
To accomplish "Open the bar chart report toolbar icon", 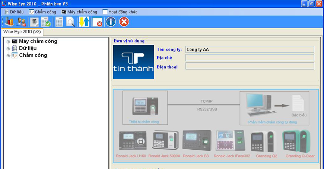I will tap(9, 22).
